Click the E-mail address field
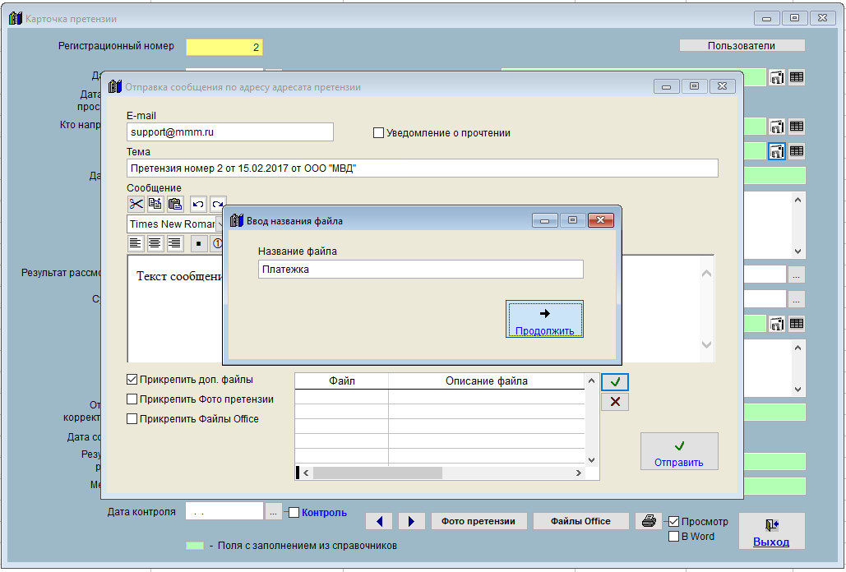The image size is (846, 572). tap(230, 131)
